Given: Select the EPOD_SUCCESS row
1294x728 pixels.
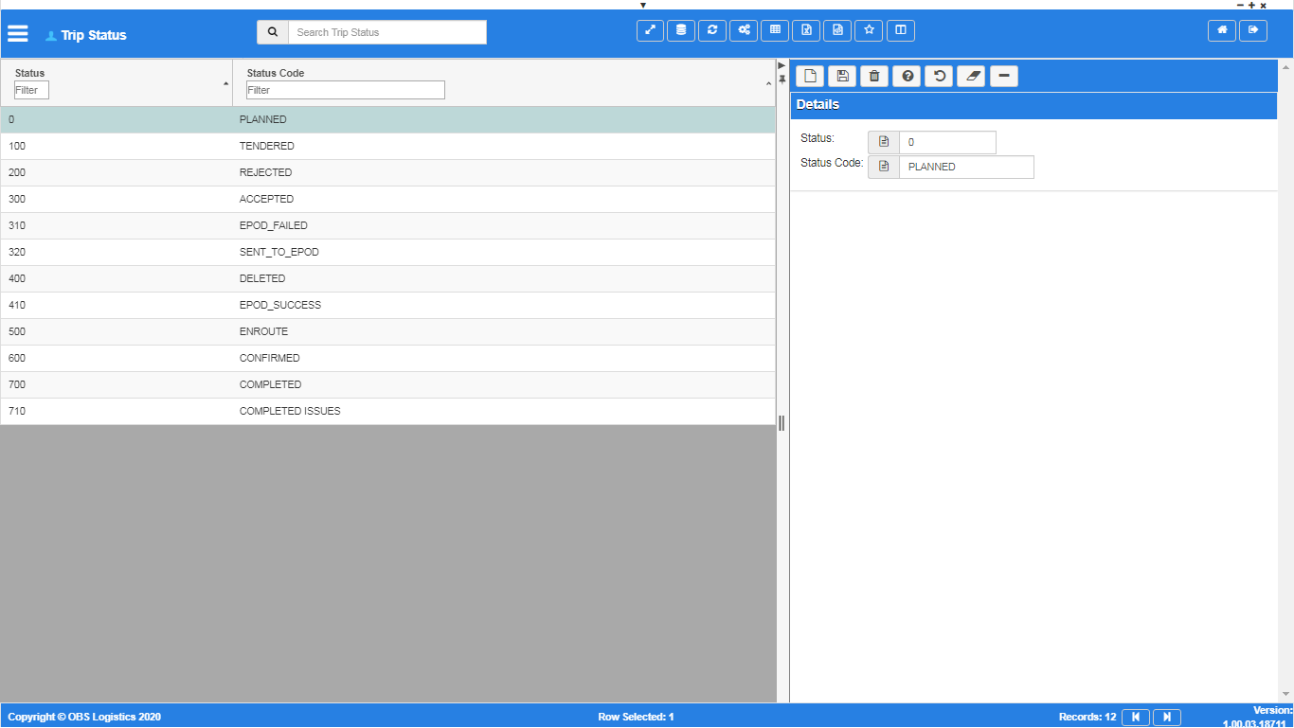Looking at the screenshot, I should (387, 305).
